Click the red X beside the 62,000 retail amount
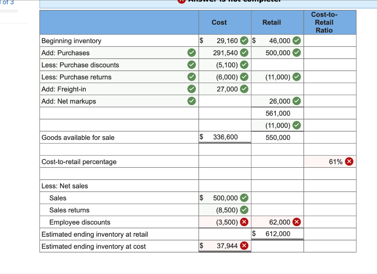The height and width of the screenshot is (274, 377). click(x=297, y=222)
